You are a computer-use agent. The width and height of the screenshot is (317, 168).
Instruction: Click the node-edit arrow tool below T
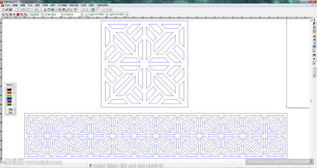[314, 28]
